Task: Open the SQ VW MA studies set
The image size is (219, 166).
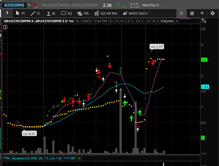Action: pos(105,13)
